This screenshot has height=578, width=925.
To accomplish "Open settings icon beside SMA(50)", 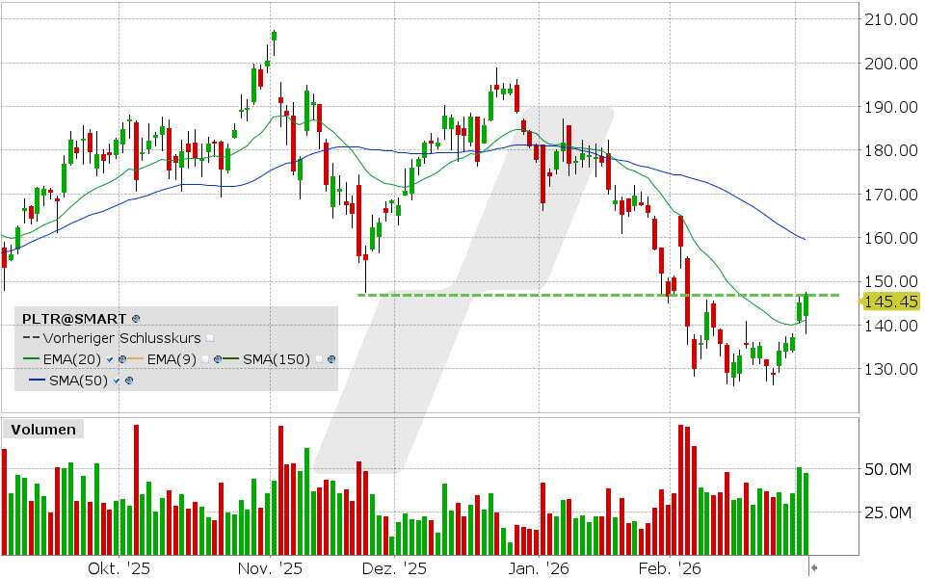I will [128, 380].
